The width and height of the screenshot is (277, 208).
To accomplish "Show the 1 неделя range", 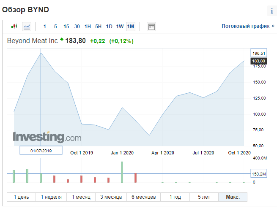I will (51, 197).
